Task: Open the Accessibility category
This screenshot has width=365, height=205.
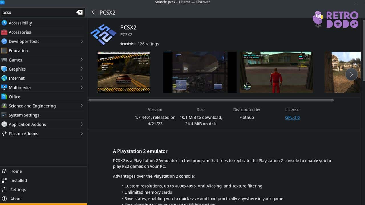Action: coord(43,23)
